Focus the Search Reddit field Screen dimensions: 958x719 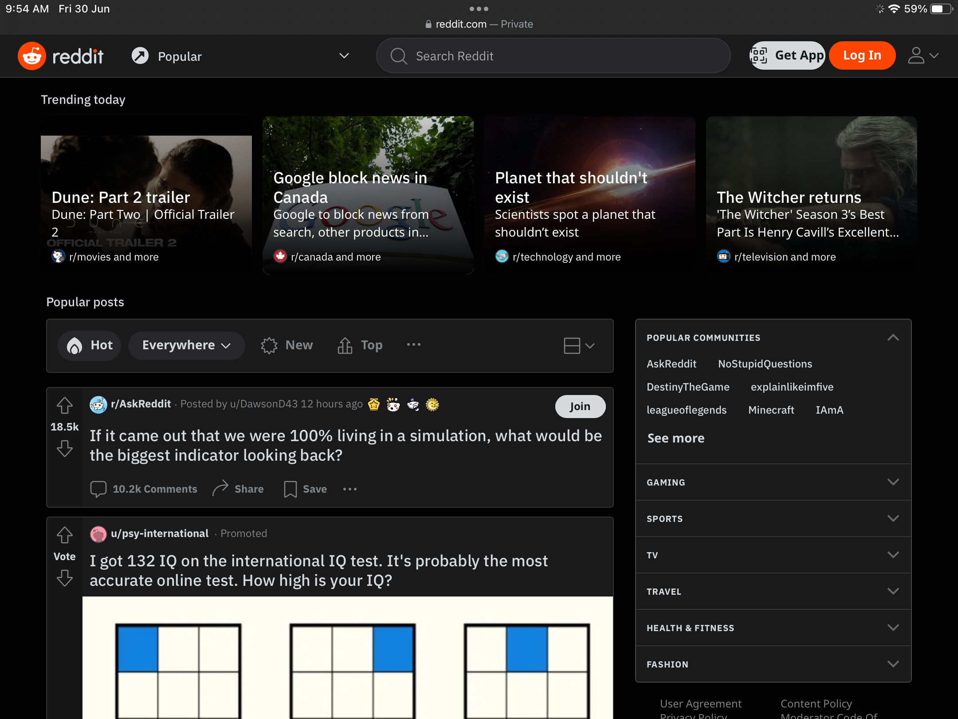[553, 56]
